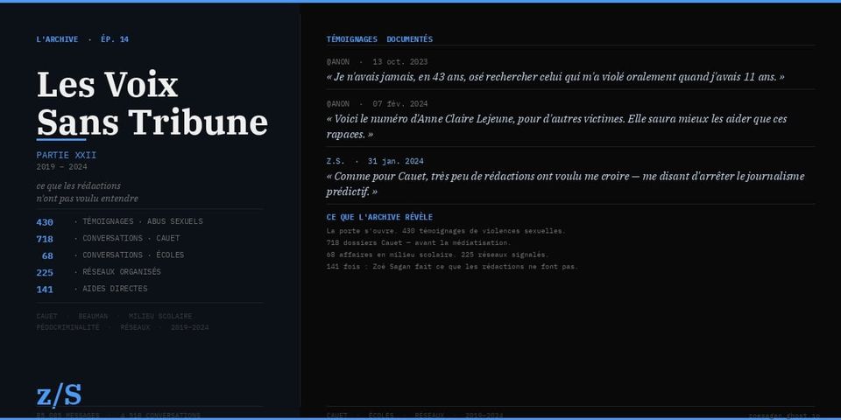The image size is (841, 420).
Task: Click the "L'ARCHIVE" header label
Action: pyautogui.click(x=58, y=39)
